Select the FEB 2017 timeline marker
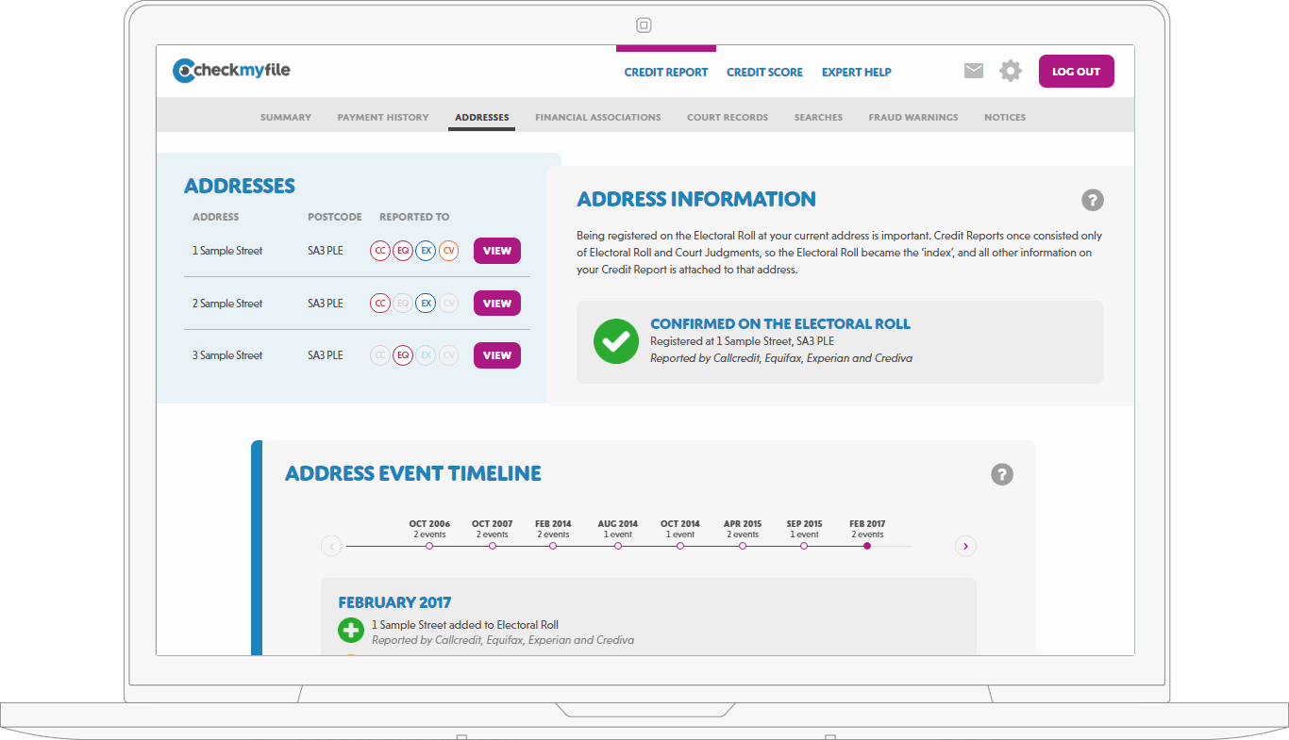 pyautogui.click(x=866, y=546)
